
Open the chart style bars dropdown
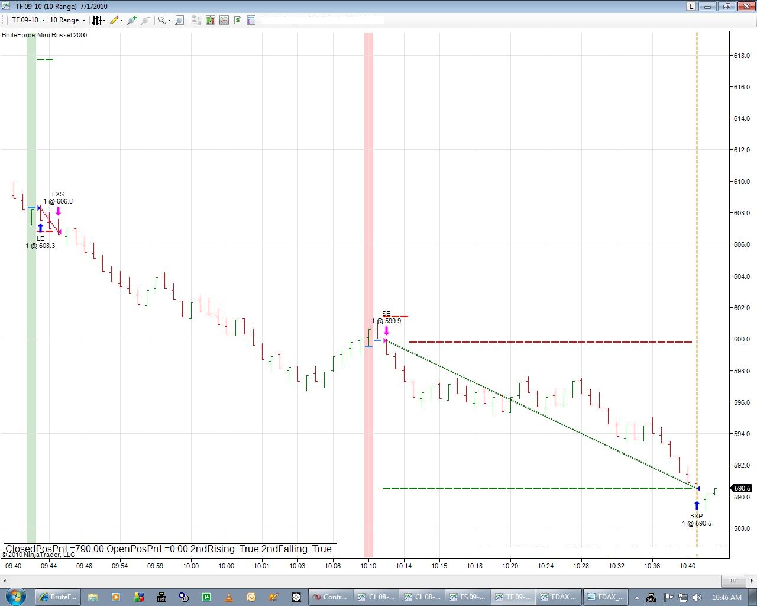pyautogui.click(x=99, y=20)
